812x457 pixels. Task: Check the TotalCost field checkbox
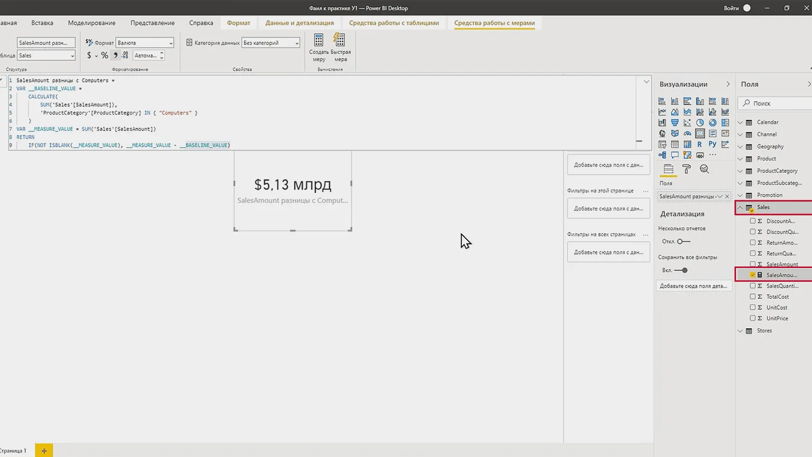coord(752,297)
